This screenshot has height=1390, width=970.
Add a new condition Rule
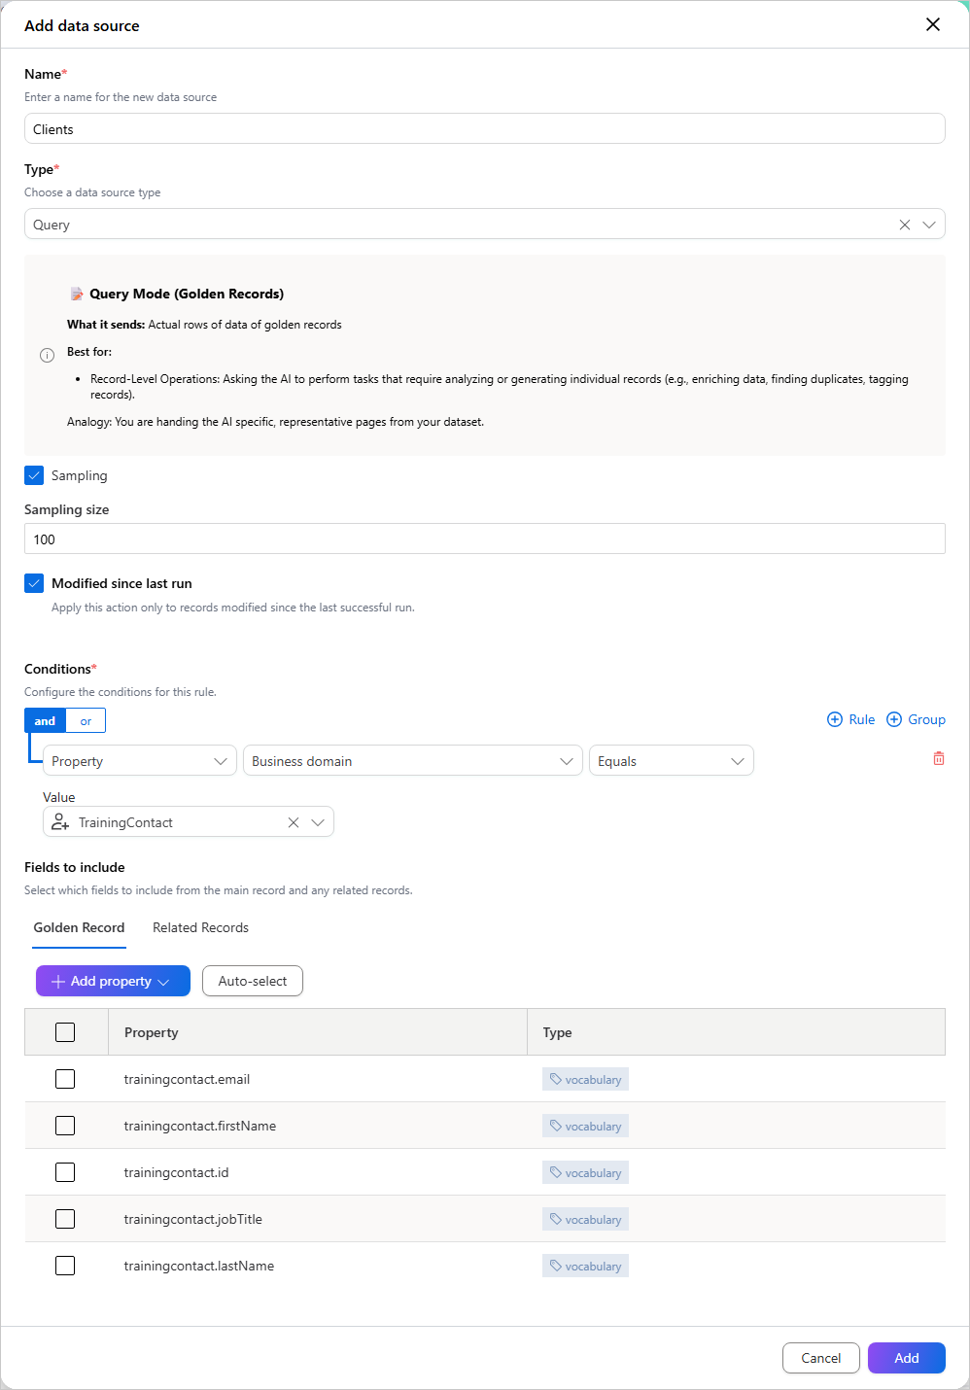click(x=850, y=719)
